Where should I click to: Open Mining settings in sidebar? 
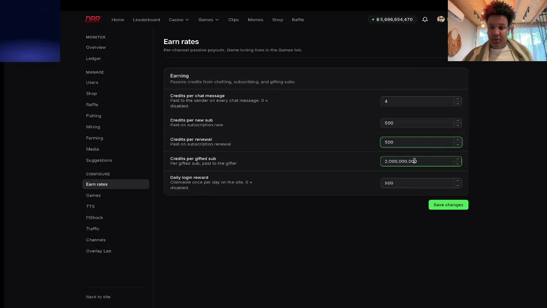point(93,127)
